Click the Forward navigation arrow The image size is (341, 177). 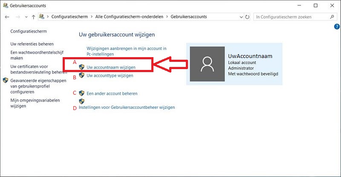(18, 17)
